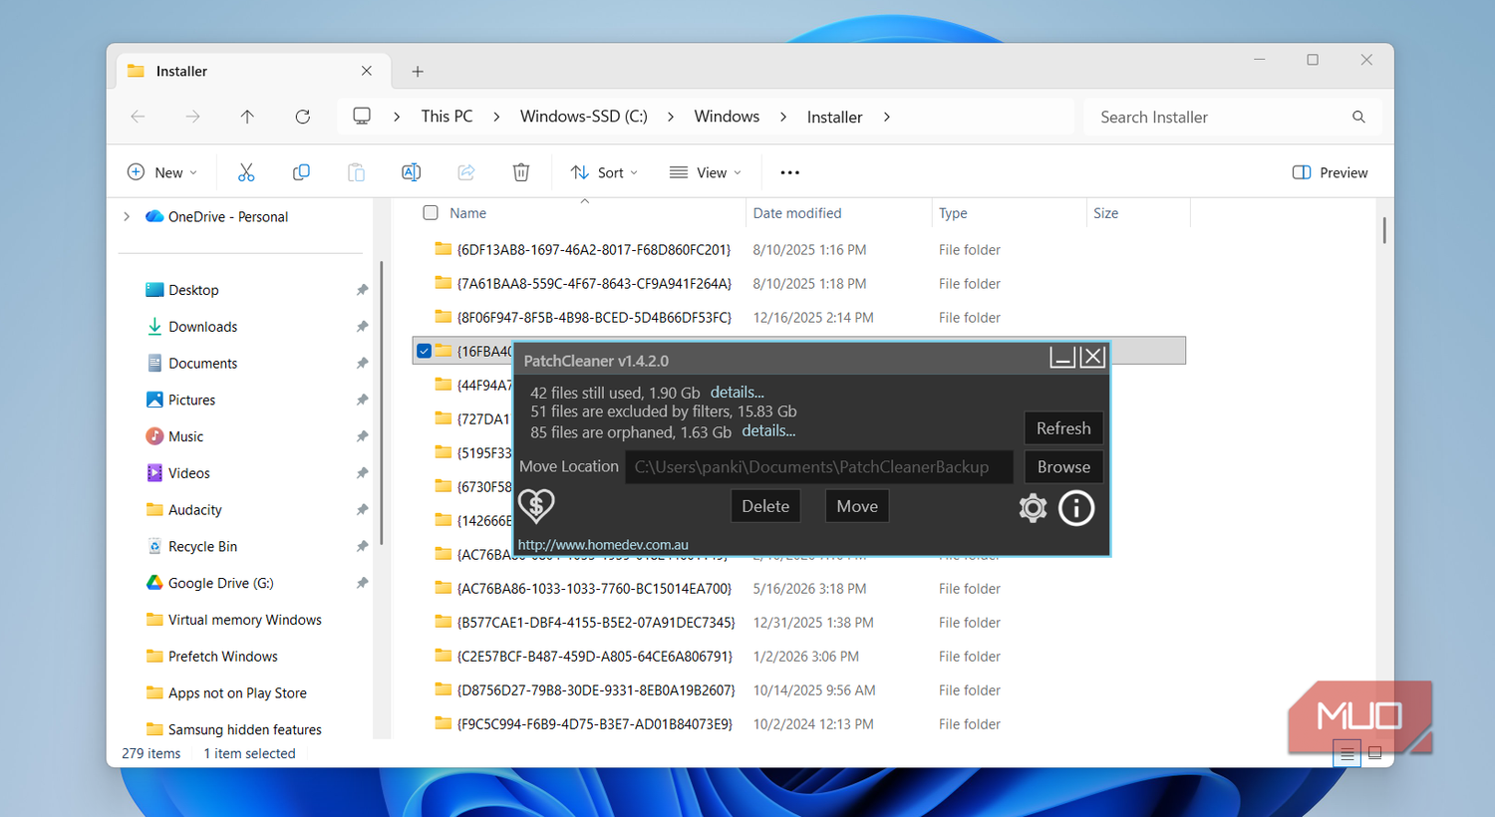Viewport: 1495px width, 817px height.
Task: Switch to details view icon in status bar
Action: tap(1346, 753)
